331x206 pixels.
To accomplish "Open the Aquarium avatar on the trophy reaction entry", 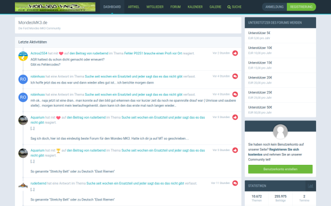I will pyautogui.click(x=23, y=153).
